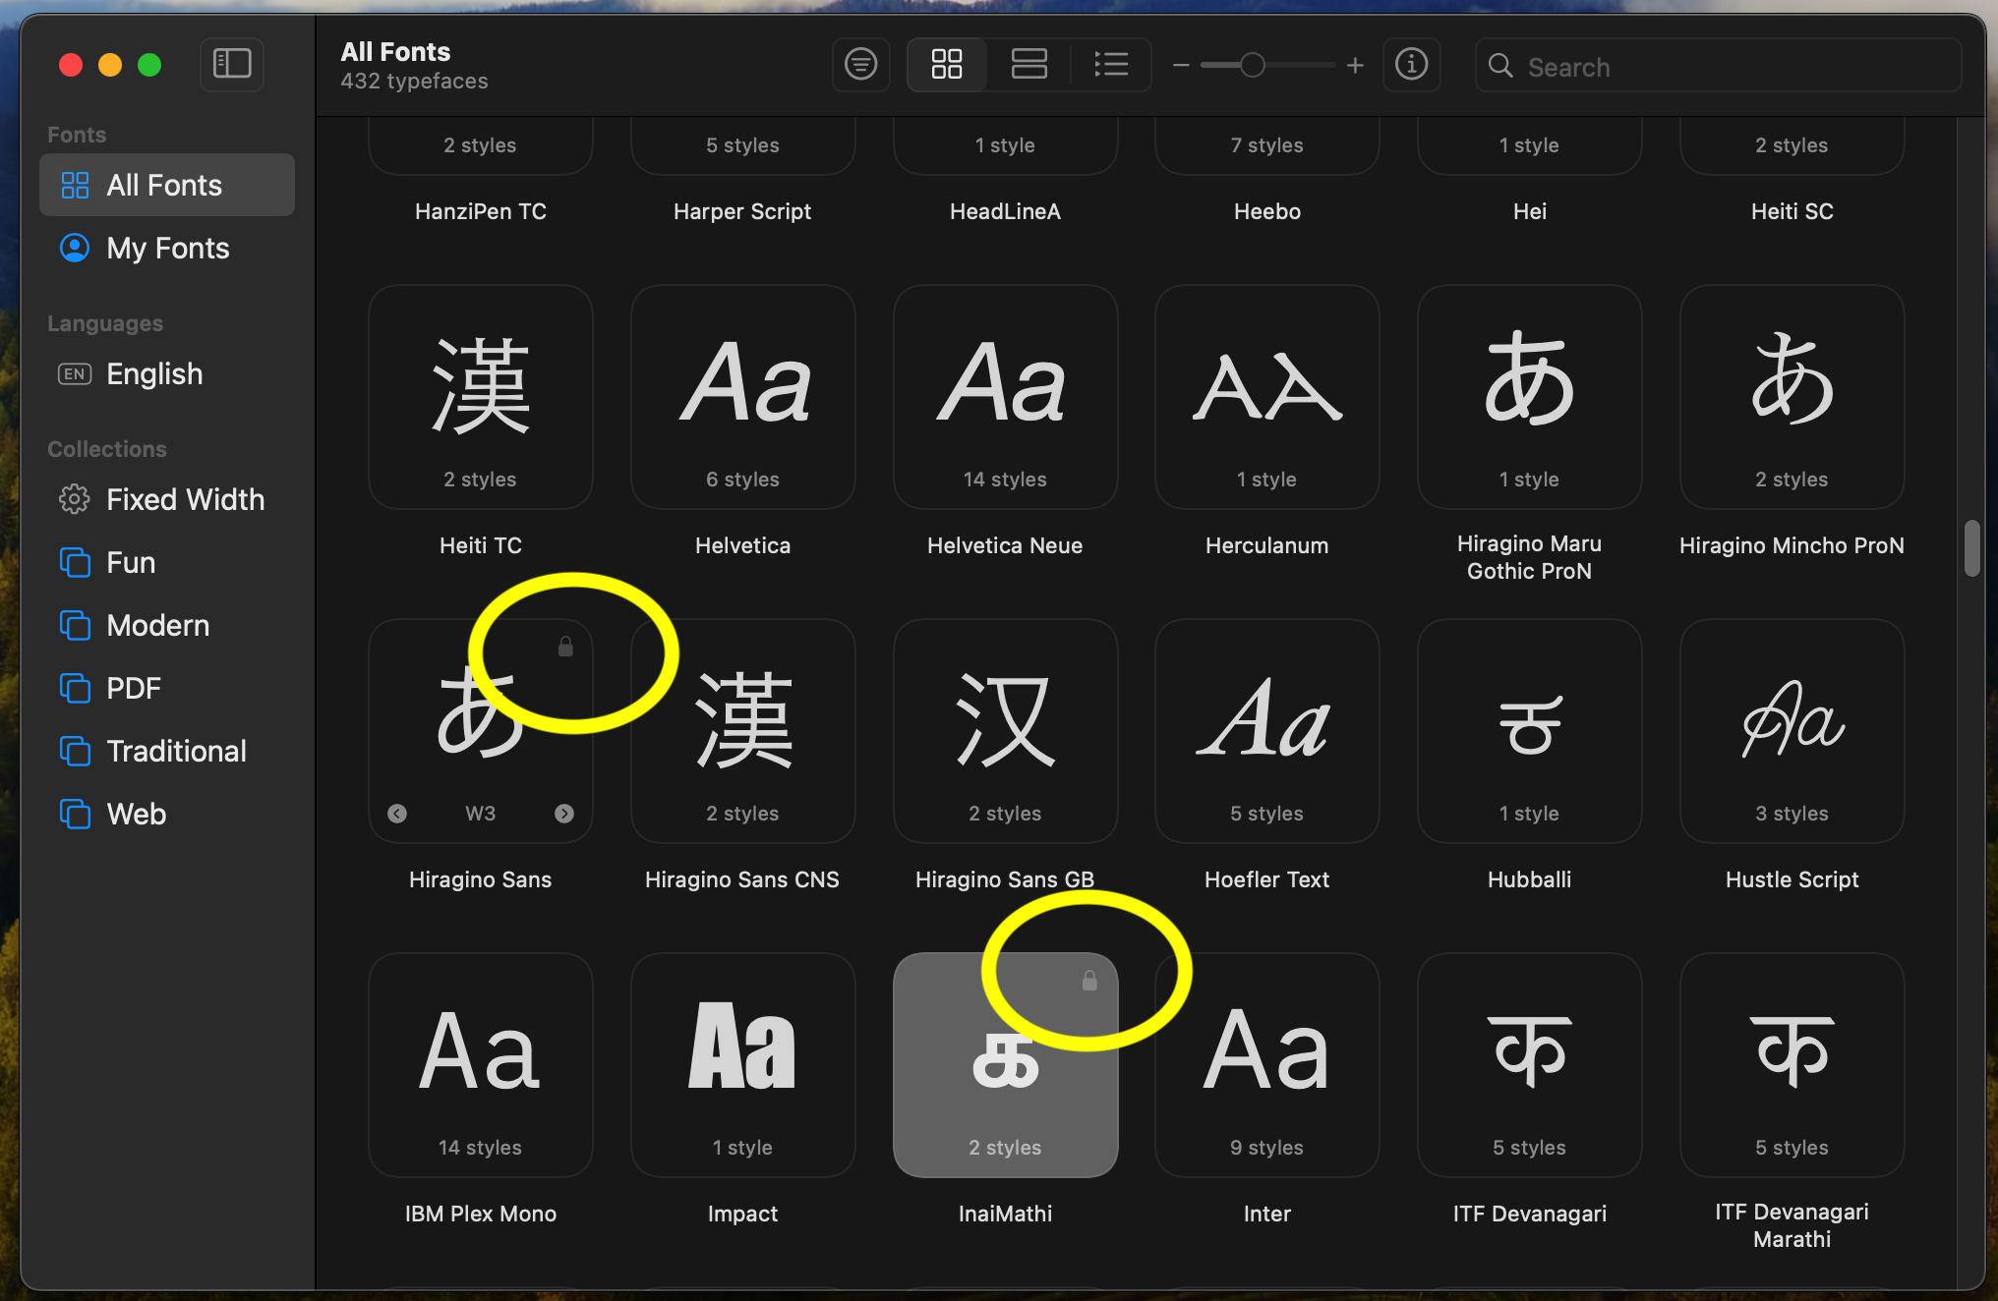Click the vertical scrollbar thumb

click(x=1971, y=548)
